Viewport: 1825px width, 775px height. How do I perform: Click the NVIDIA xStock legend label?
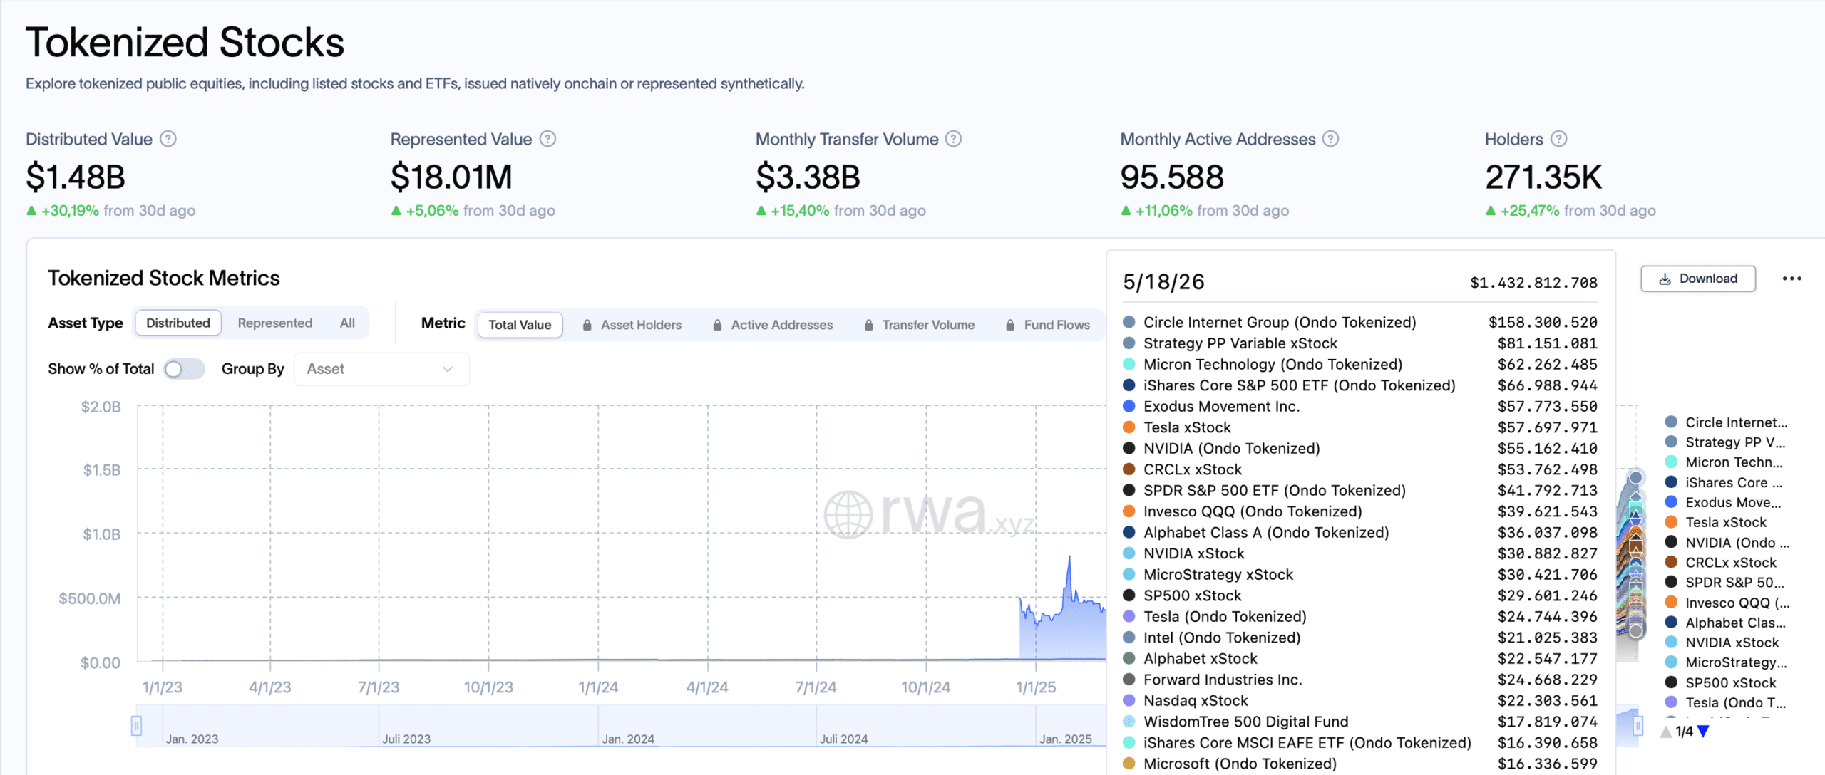(x=1732, y=643)
